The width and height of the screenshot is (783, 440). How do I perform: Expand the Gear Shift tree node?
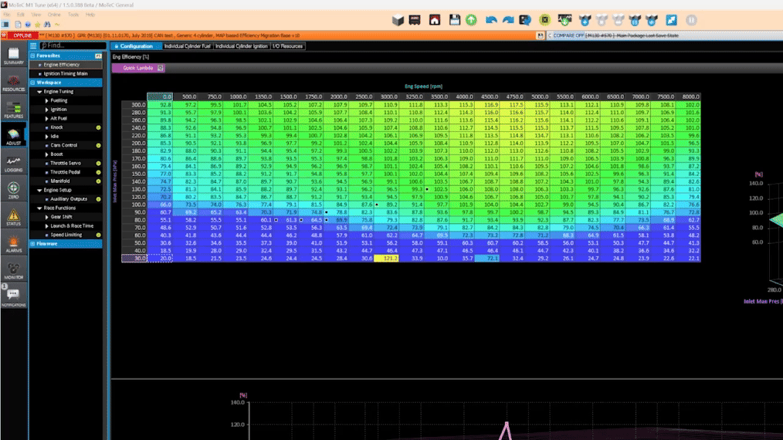click(47, 217)
